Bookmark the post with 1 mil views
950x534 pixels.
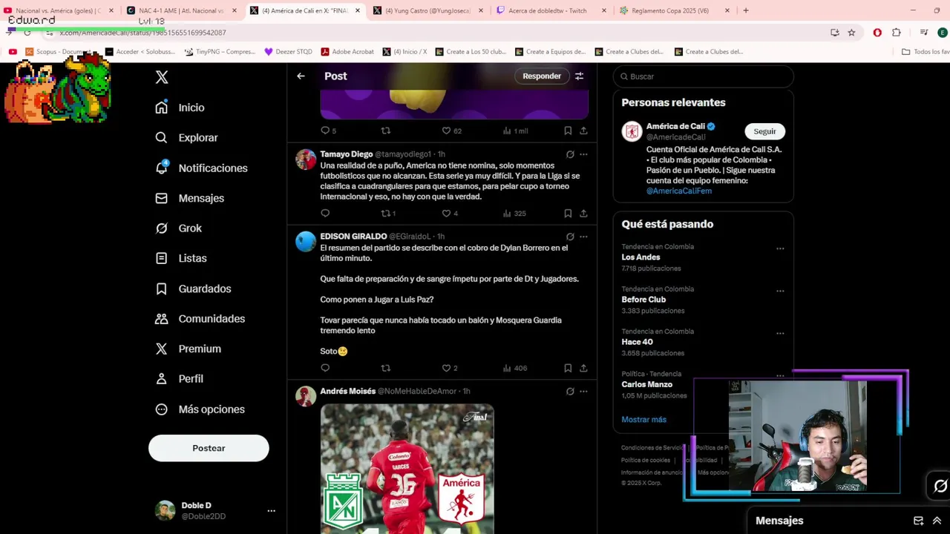tap(568, 131)
